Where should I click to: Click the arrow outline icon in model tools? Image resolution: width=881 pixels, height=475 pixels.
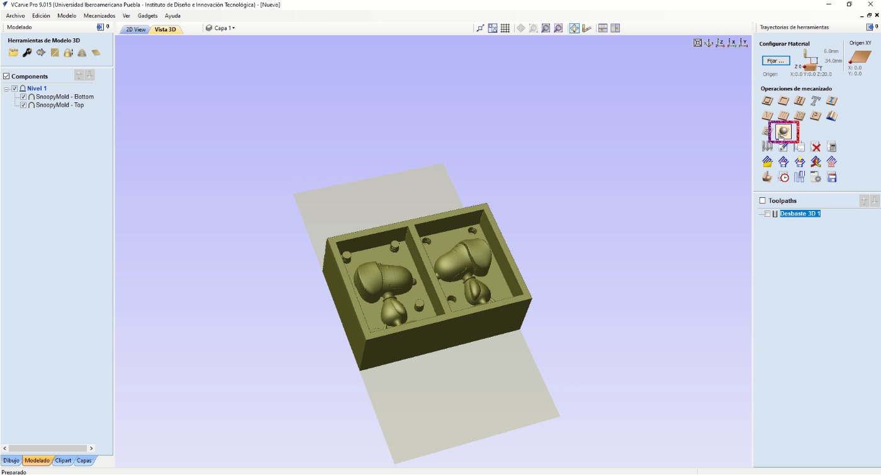41,53
